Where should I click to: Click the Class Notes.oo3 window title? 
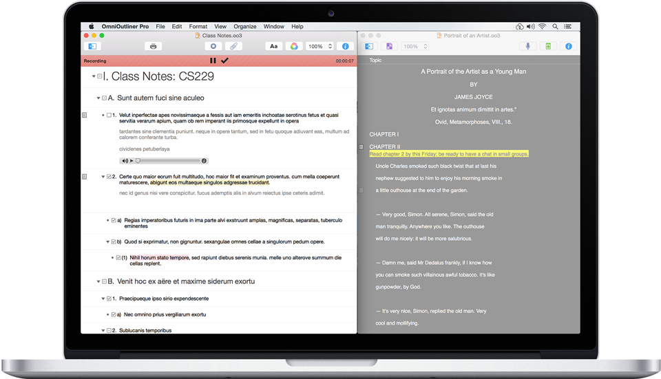click(x=222, y=36)
